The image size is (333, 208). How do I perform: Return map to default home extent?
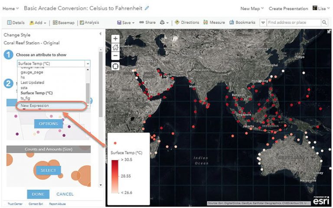tap(115, 47)
